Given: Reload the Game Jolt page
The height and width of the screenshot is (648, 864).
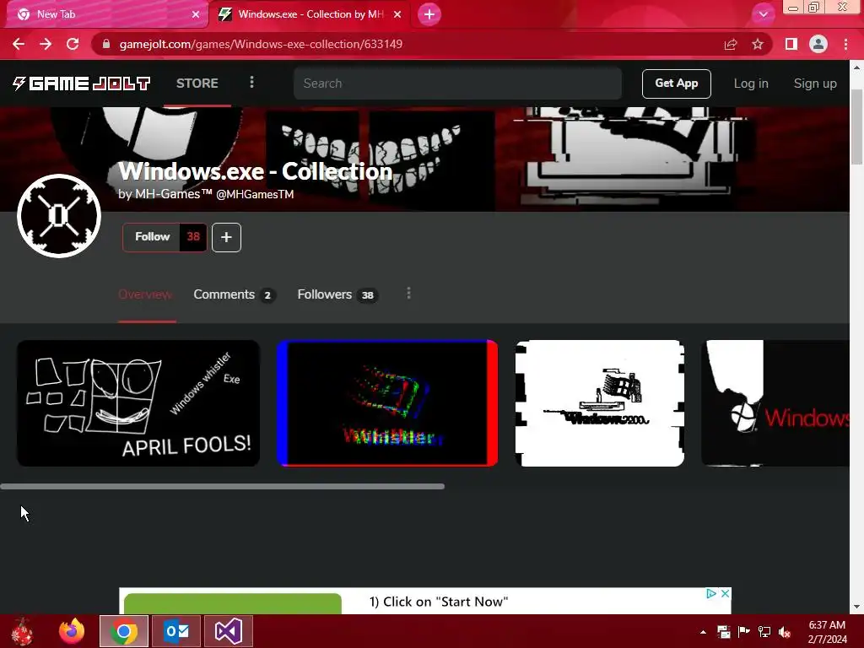Looking at the screenshot, I should coord(73,44).
